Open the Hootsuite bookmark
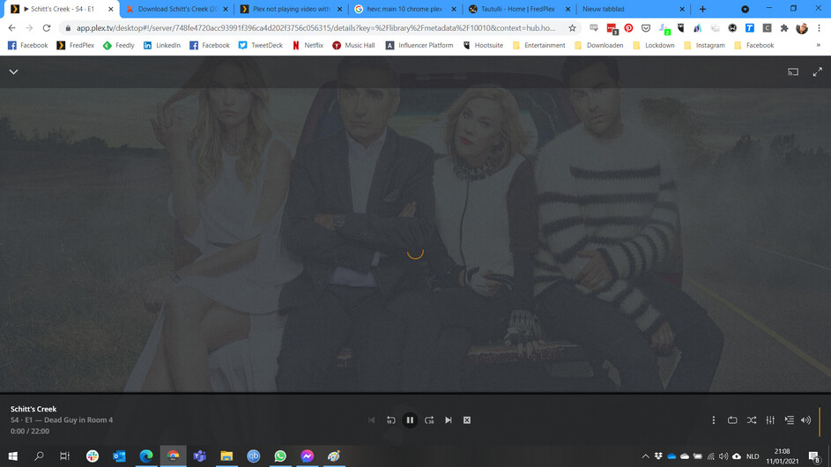Viewport: 831px width, 467px height. 483,46
